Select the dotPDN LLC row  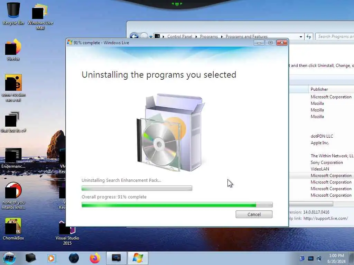(322, 136)
